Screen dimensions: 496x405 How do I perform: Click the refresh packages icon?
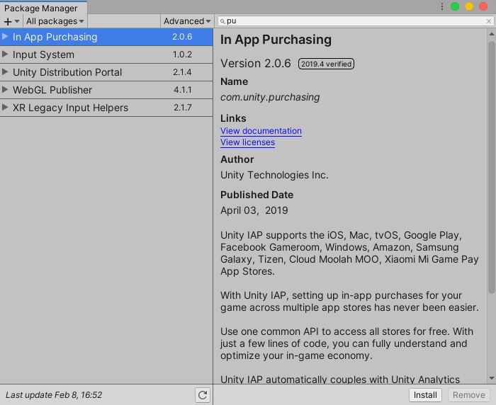coord(203,395)
